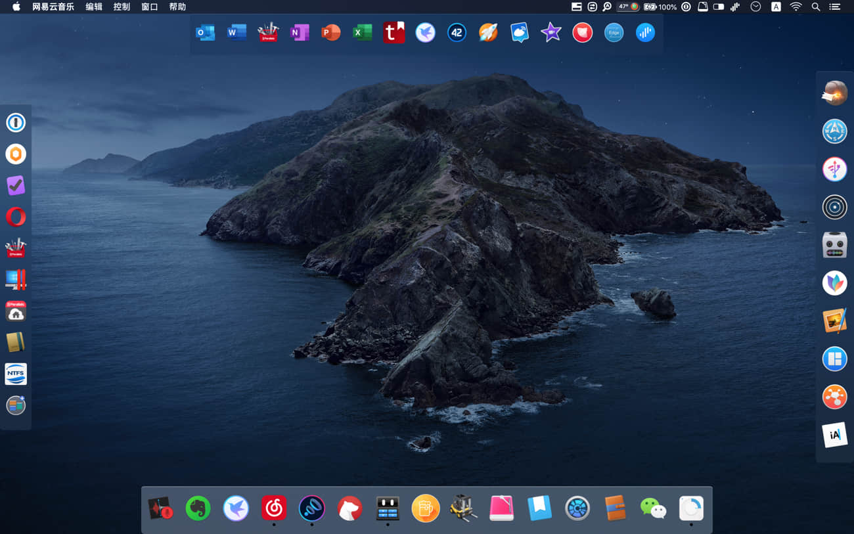Screen dimensions: 854x534
Task: Open Notification Center list icon
Action: pyautogui.click(x=835, y=7)
